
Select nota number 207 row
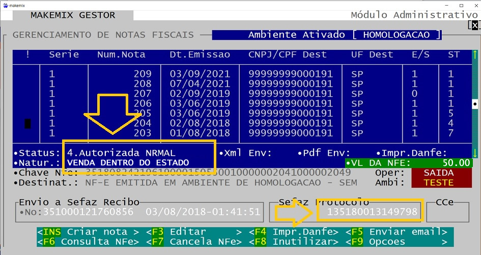click(x=242, y=94)
